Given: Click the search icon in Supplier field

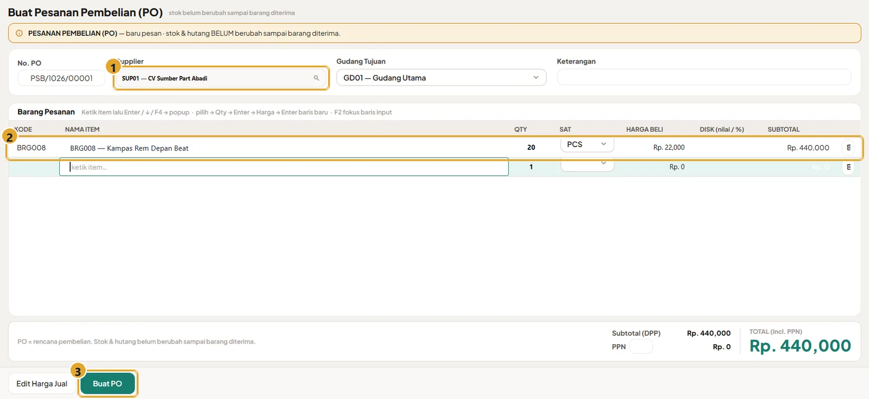Looking at the screenshot, I should click(x=316, y=78).
